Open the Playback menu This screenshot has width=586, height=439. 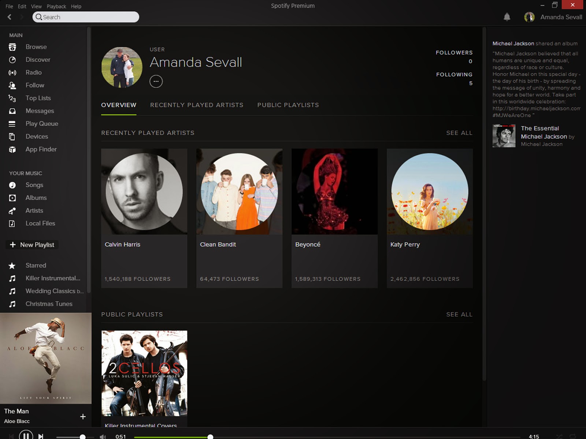point(56,6)
